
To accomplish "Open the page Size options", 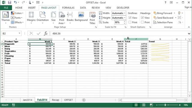I will 53,17.
